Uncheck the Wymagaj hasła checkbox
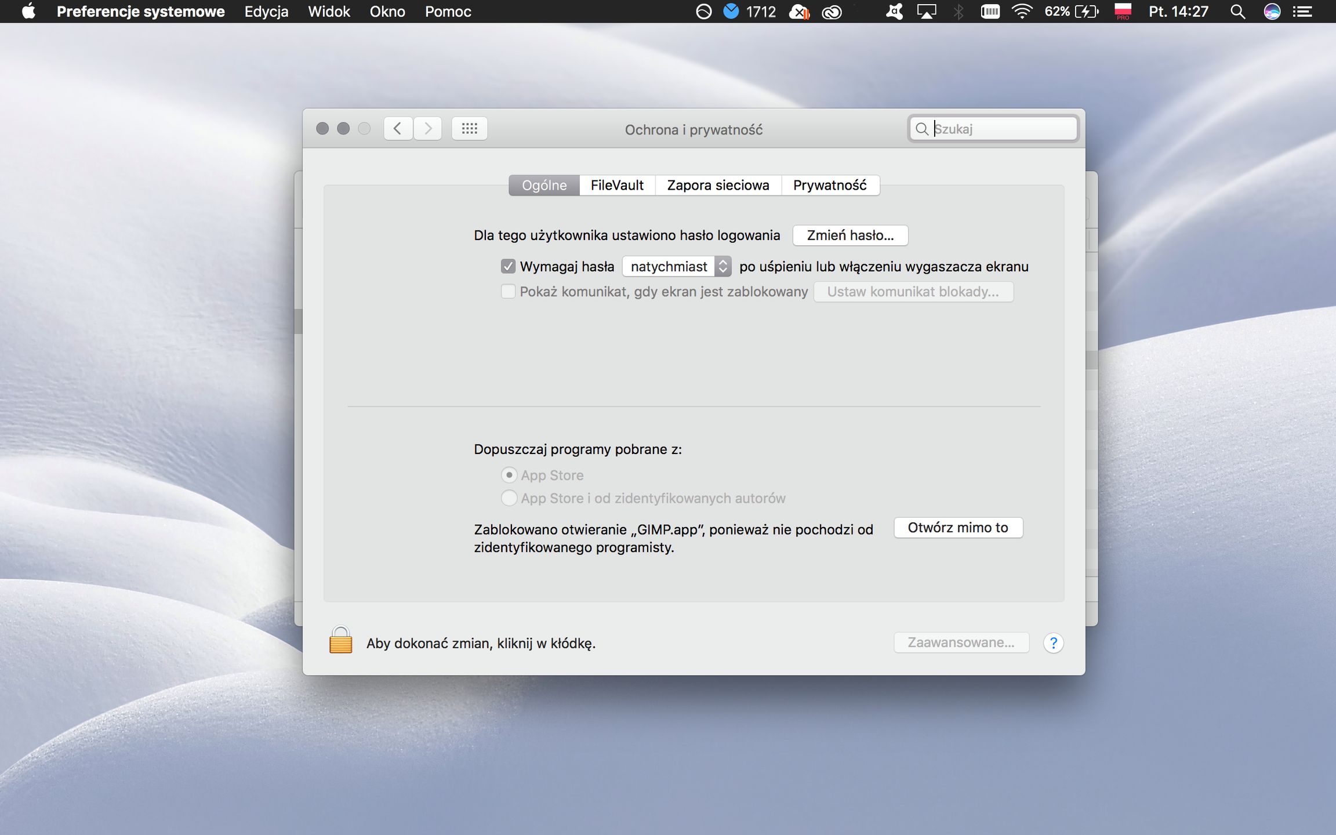 (508, 267)
